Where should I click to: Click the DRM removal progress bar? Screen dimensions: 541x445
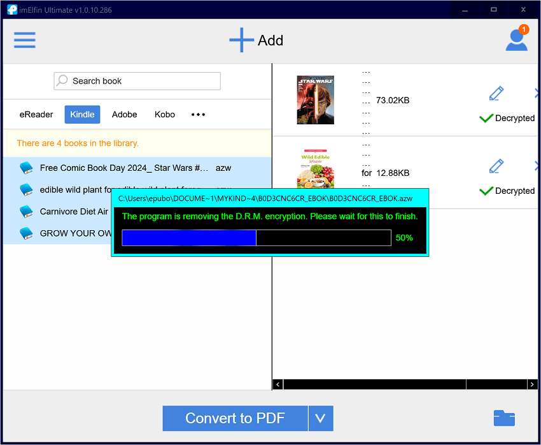coord(256,238)
